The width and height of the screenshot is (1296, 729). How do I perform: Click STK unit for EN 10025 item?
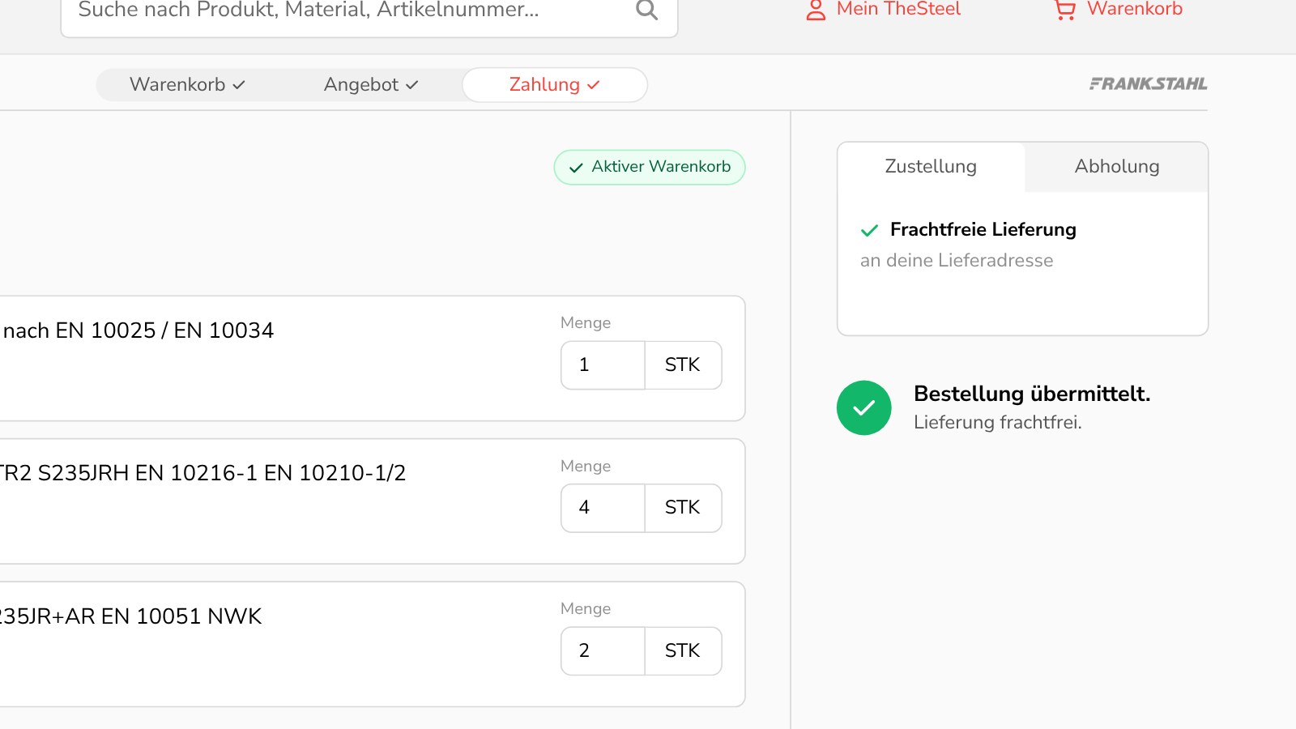[x=683, y=365]
